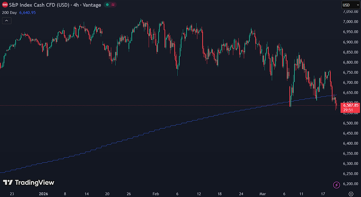The image size is (361, 197).
Task: Click the 6,500.00 price axis label
Action: (x=350, y=123)
